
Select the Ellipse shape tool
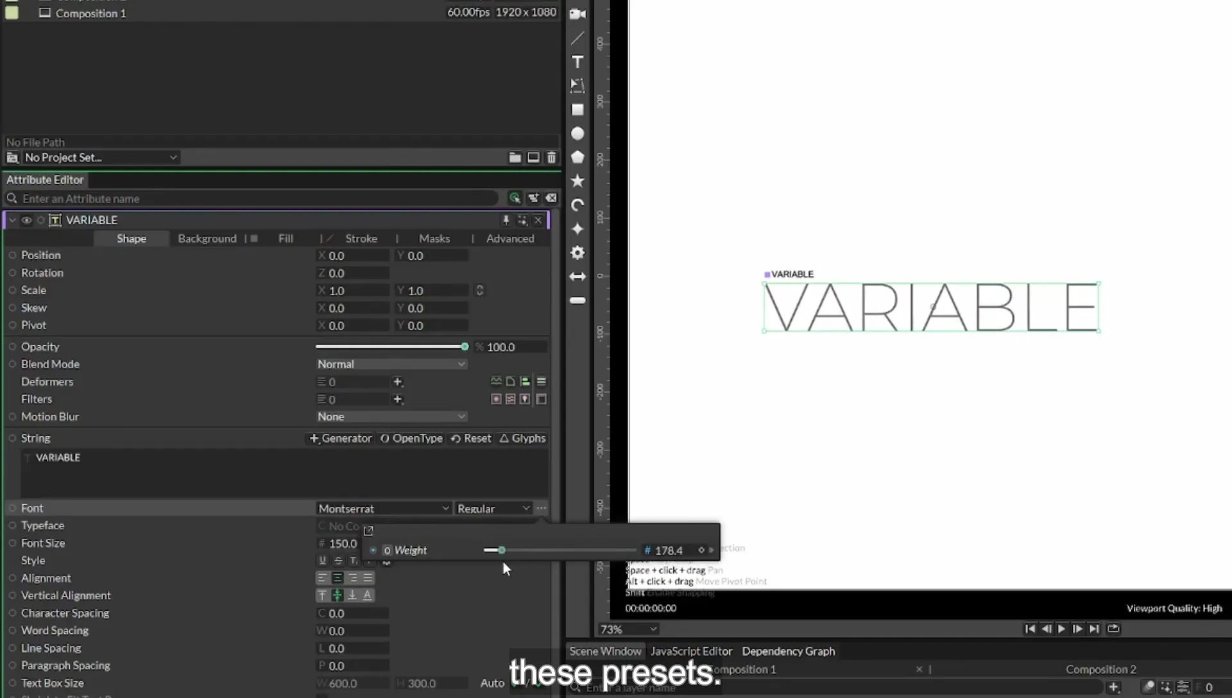[x=577, y=133]
